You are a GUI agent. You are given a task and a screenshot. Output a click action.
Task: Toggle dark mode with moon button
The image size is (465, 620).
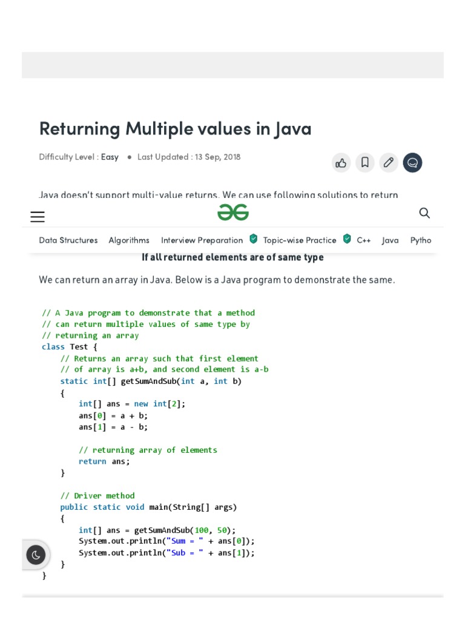pyautogui.click(x=36, y=555)
